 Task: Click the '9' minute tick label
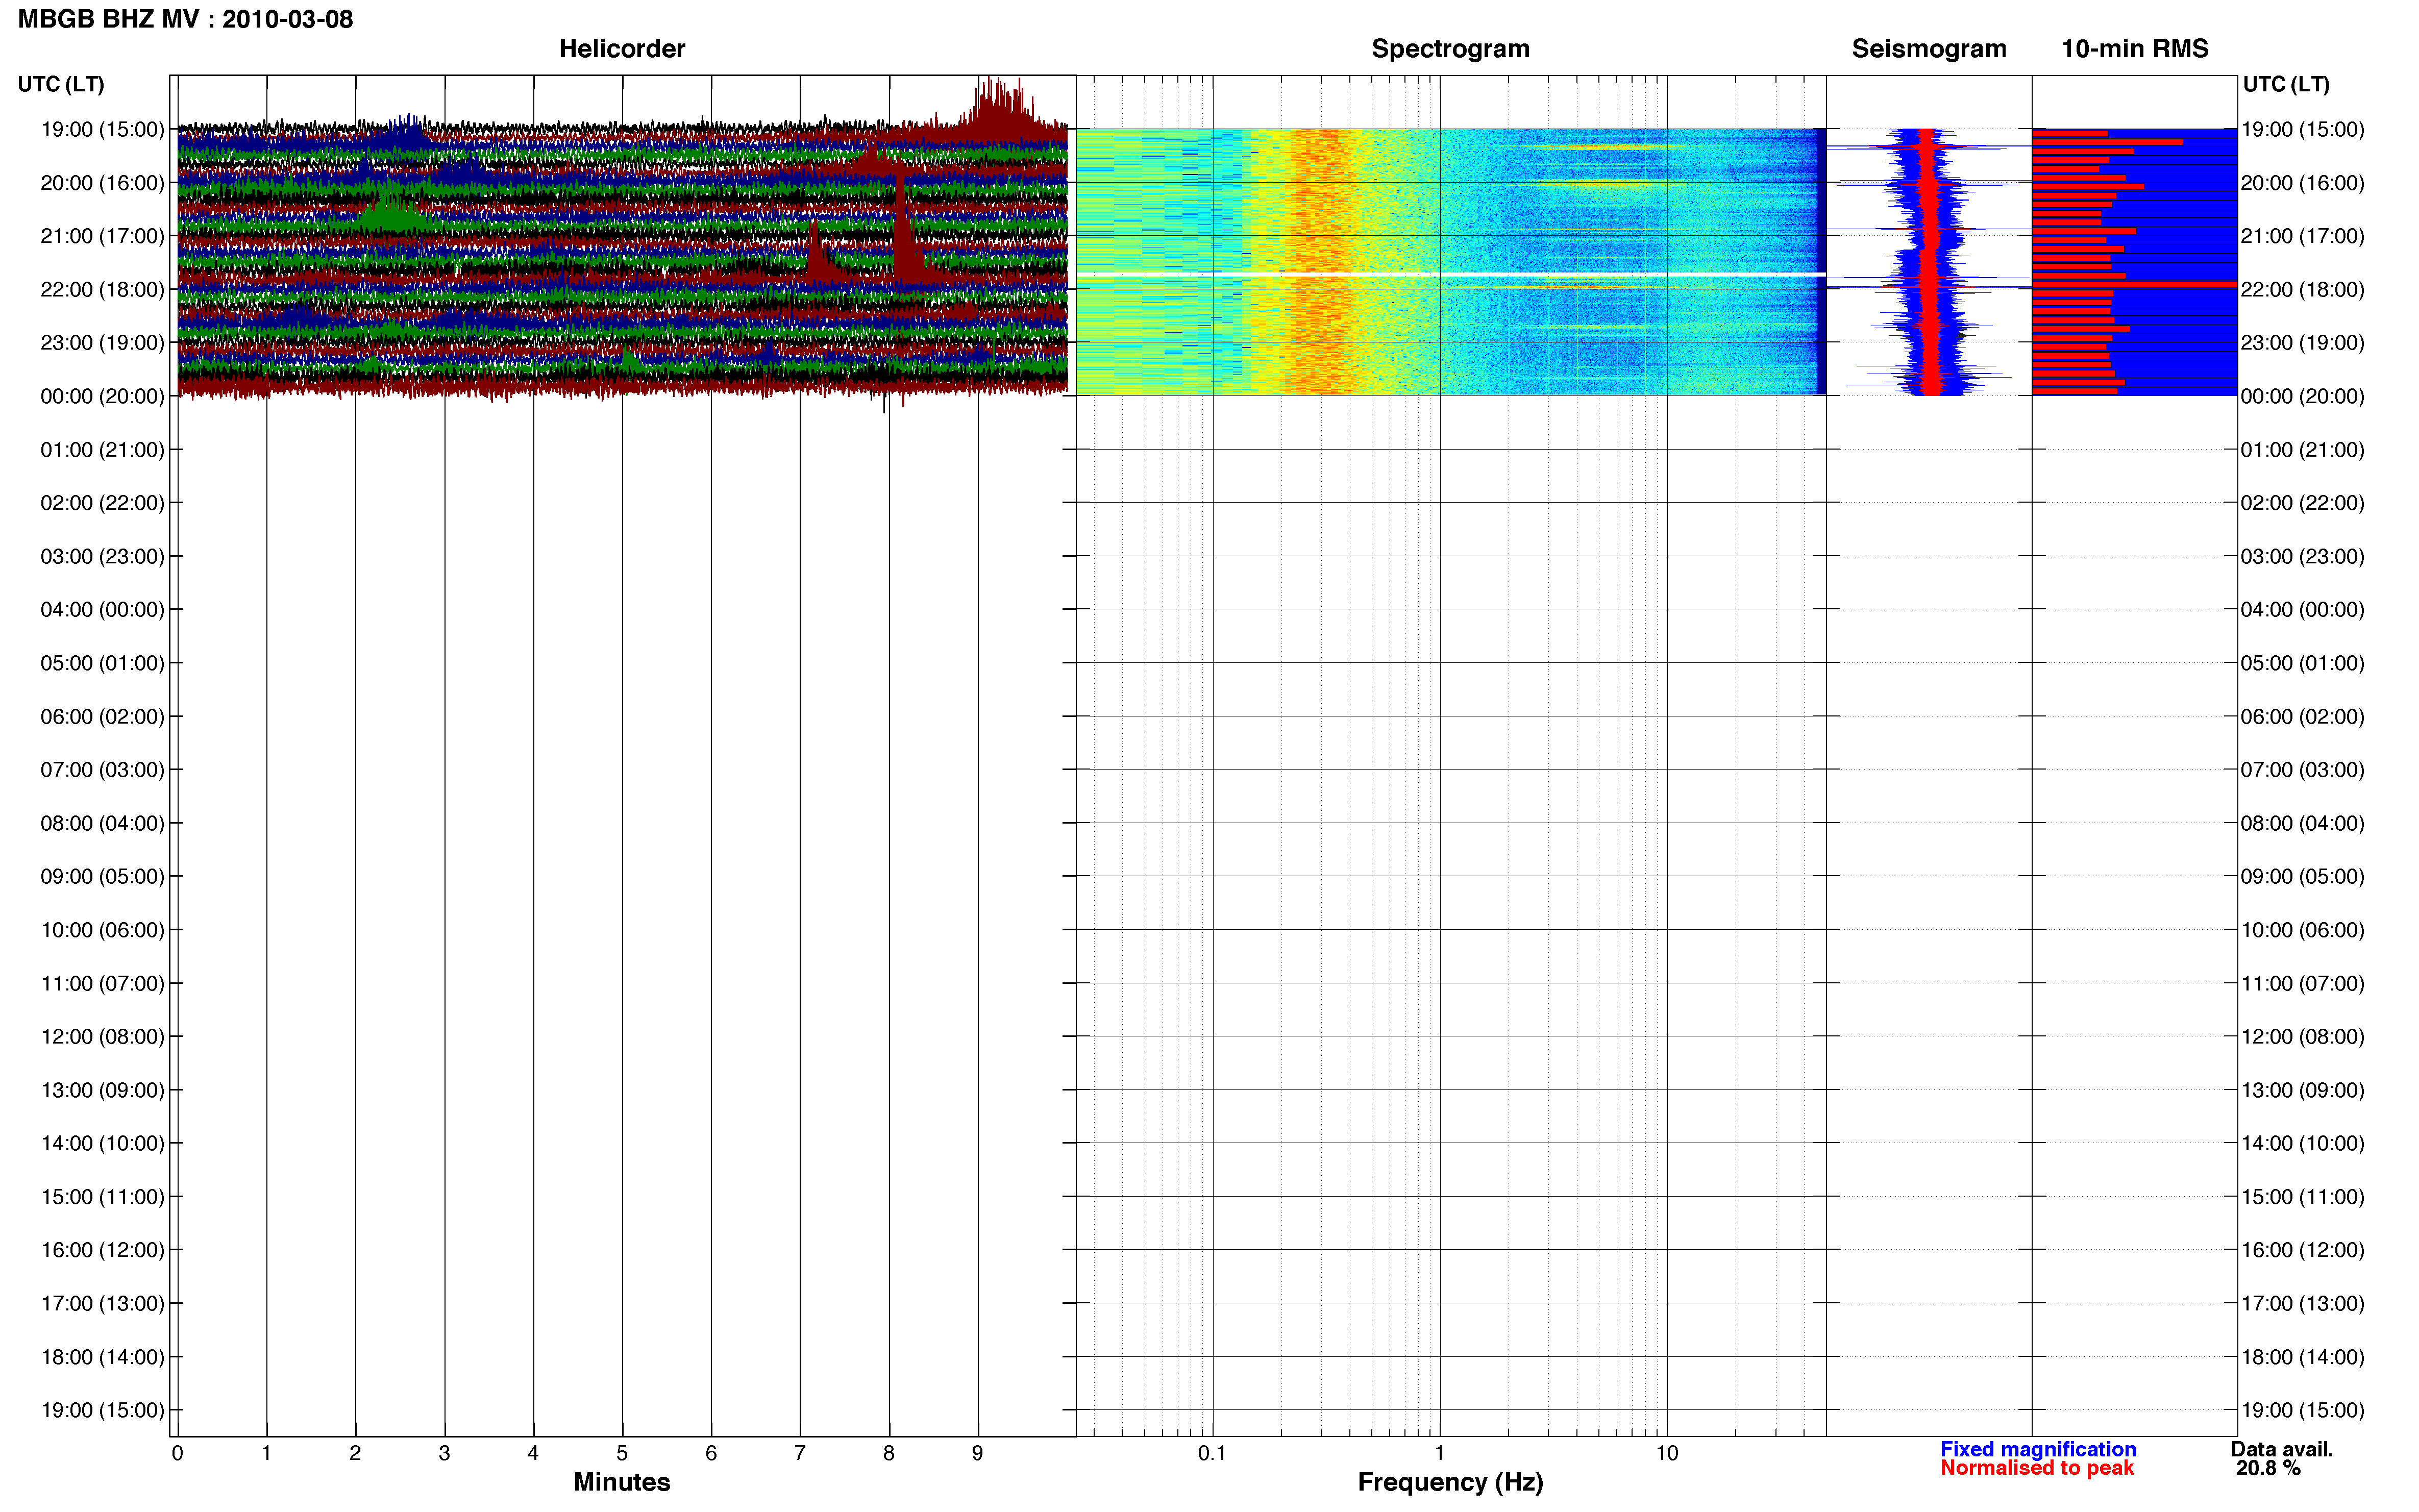pyautogui.click(x=978, y=1453)
